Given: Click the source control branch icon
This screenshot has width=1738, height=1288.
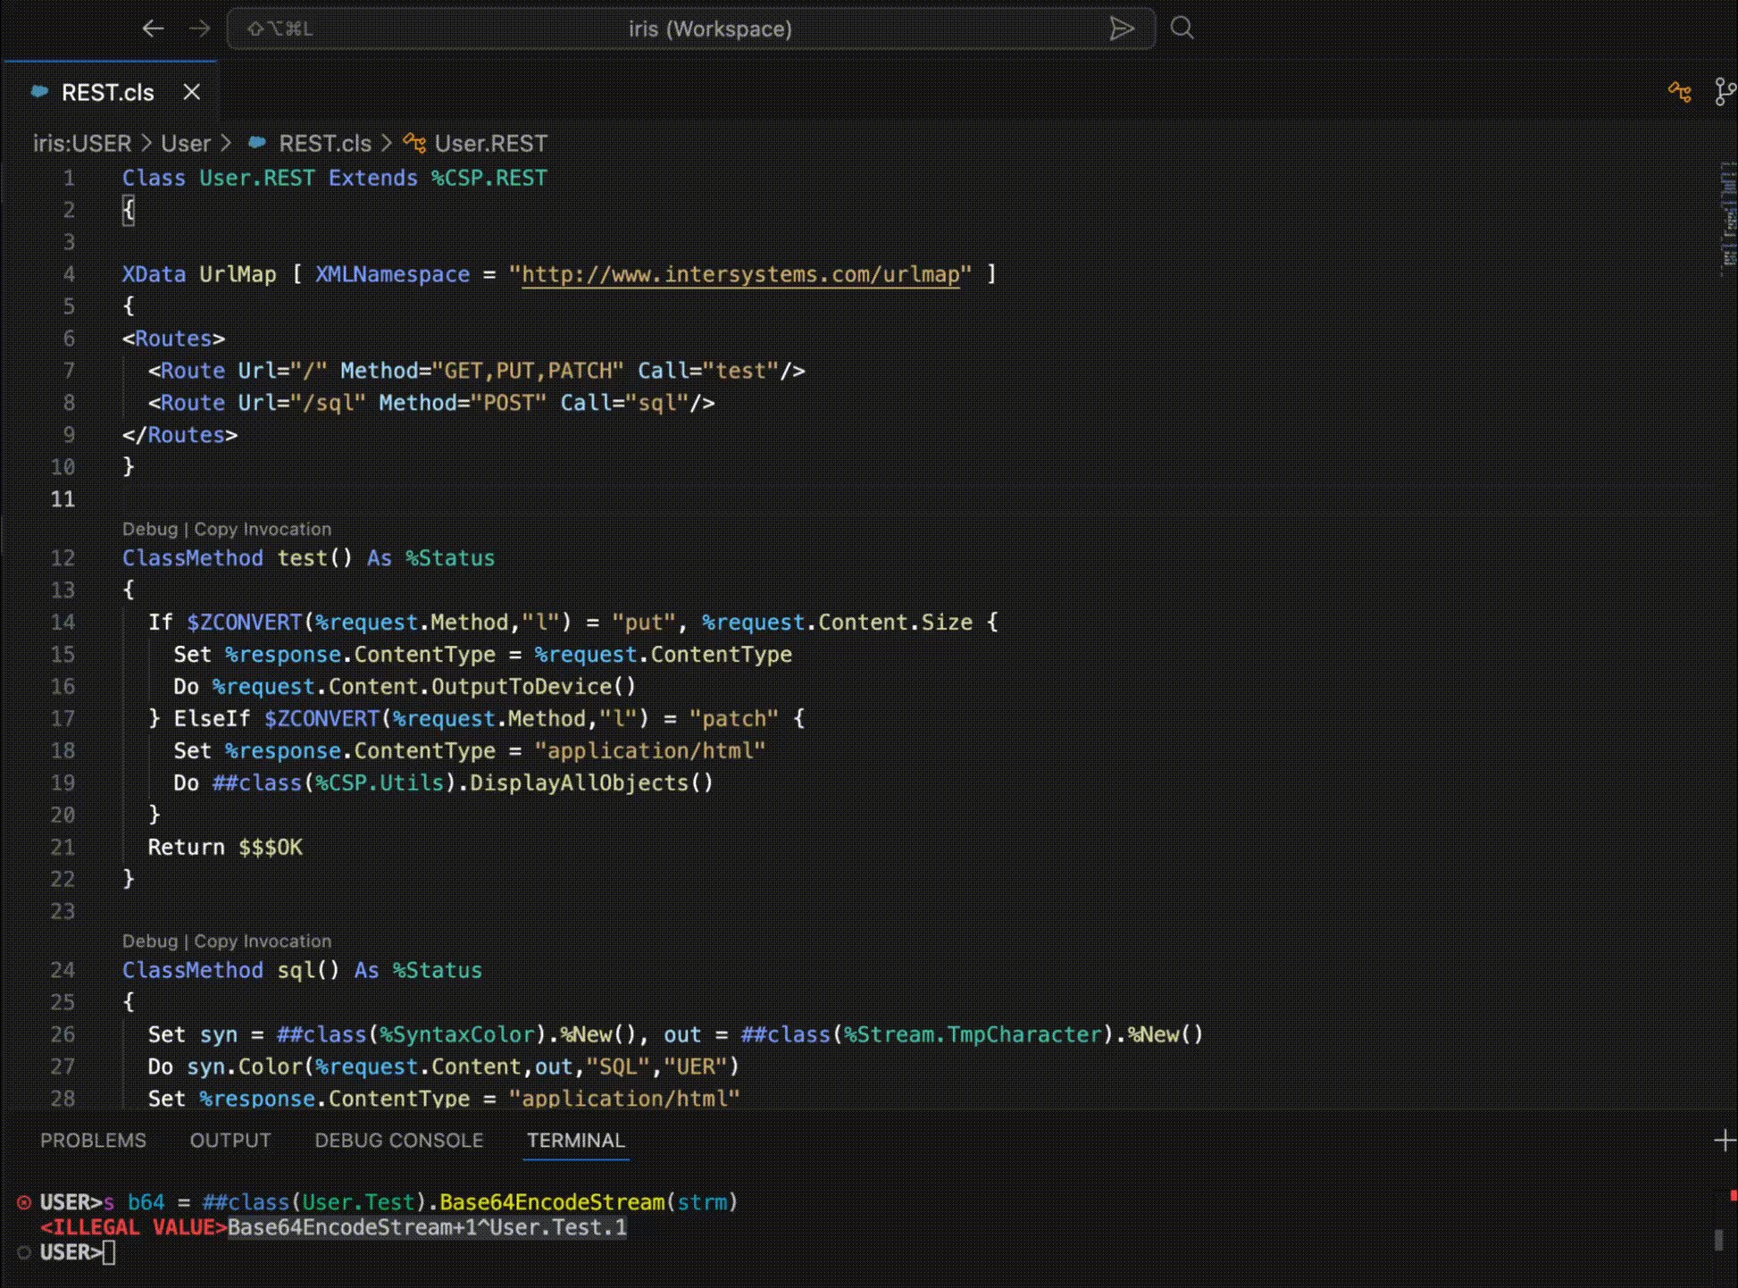Looking at the screenshot, I should pyautogui.click(x=1725, y=92).
